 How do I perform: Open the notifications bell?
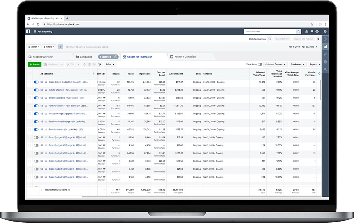306,32
